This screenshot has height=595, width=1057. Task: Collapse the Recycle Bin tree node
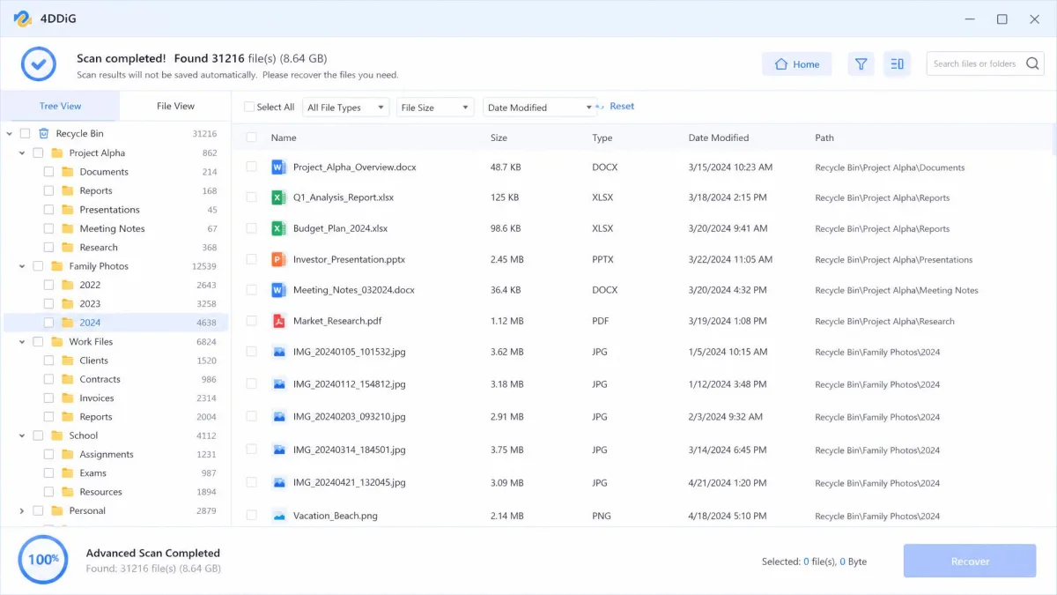coord(10,134)
